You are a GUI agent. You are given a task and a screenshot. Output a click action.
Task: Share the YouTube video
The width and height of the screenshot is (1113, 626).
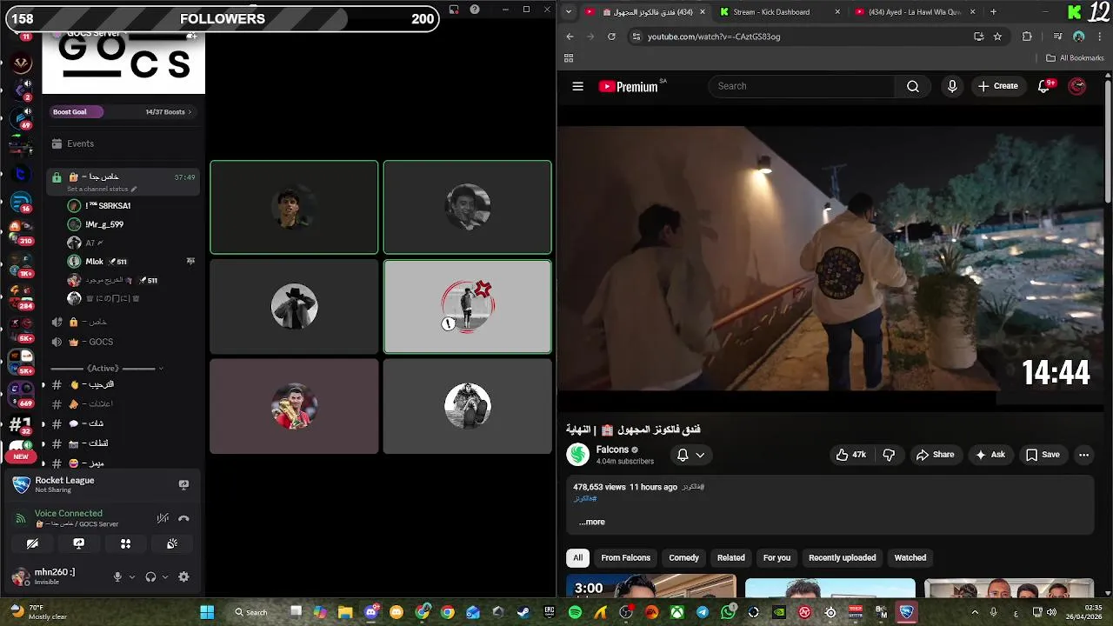tap(935, 455)
